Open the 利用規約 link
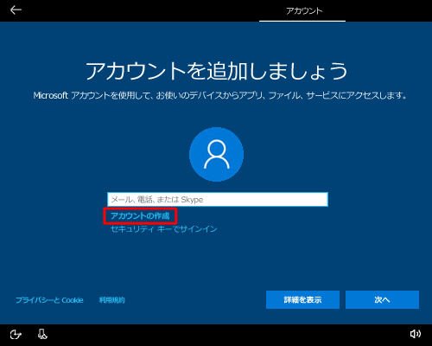 tap(112, 300)
